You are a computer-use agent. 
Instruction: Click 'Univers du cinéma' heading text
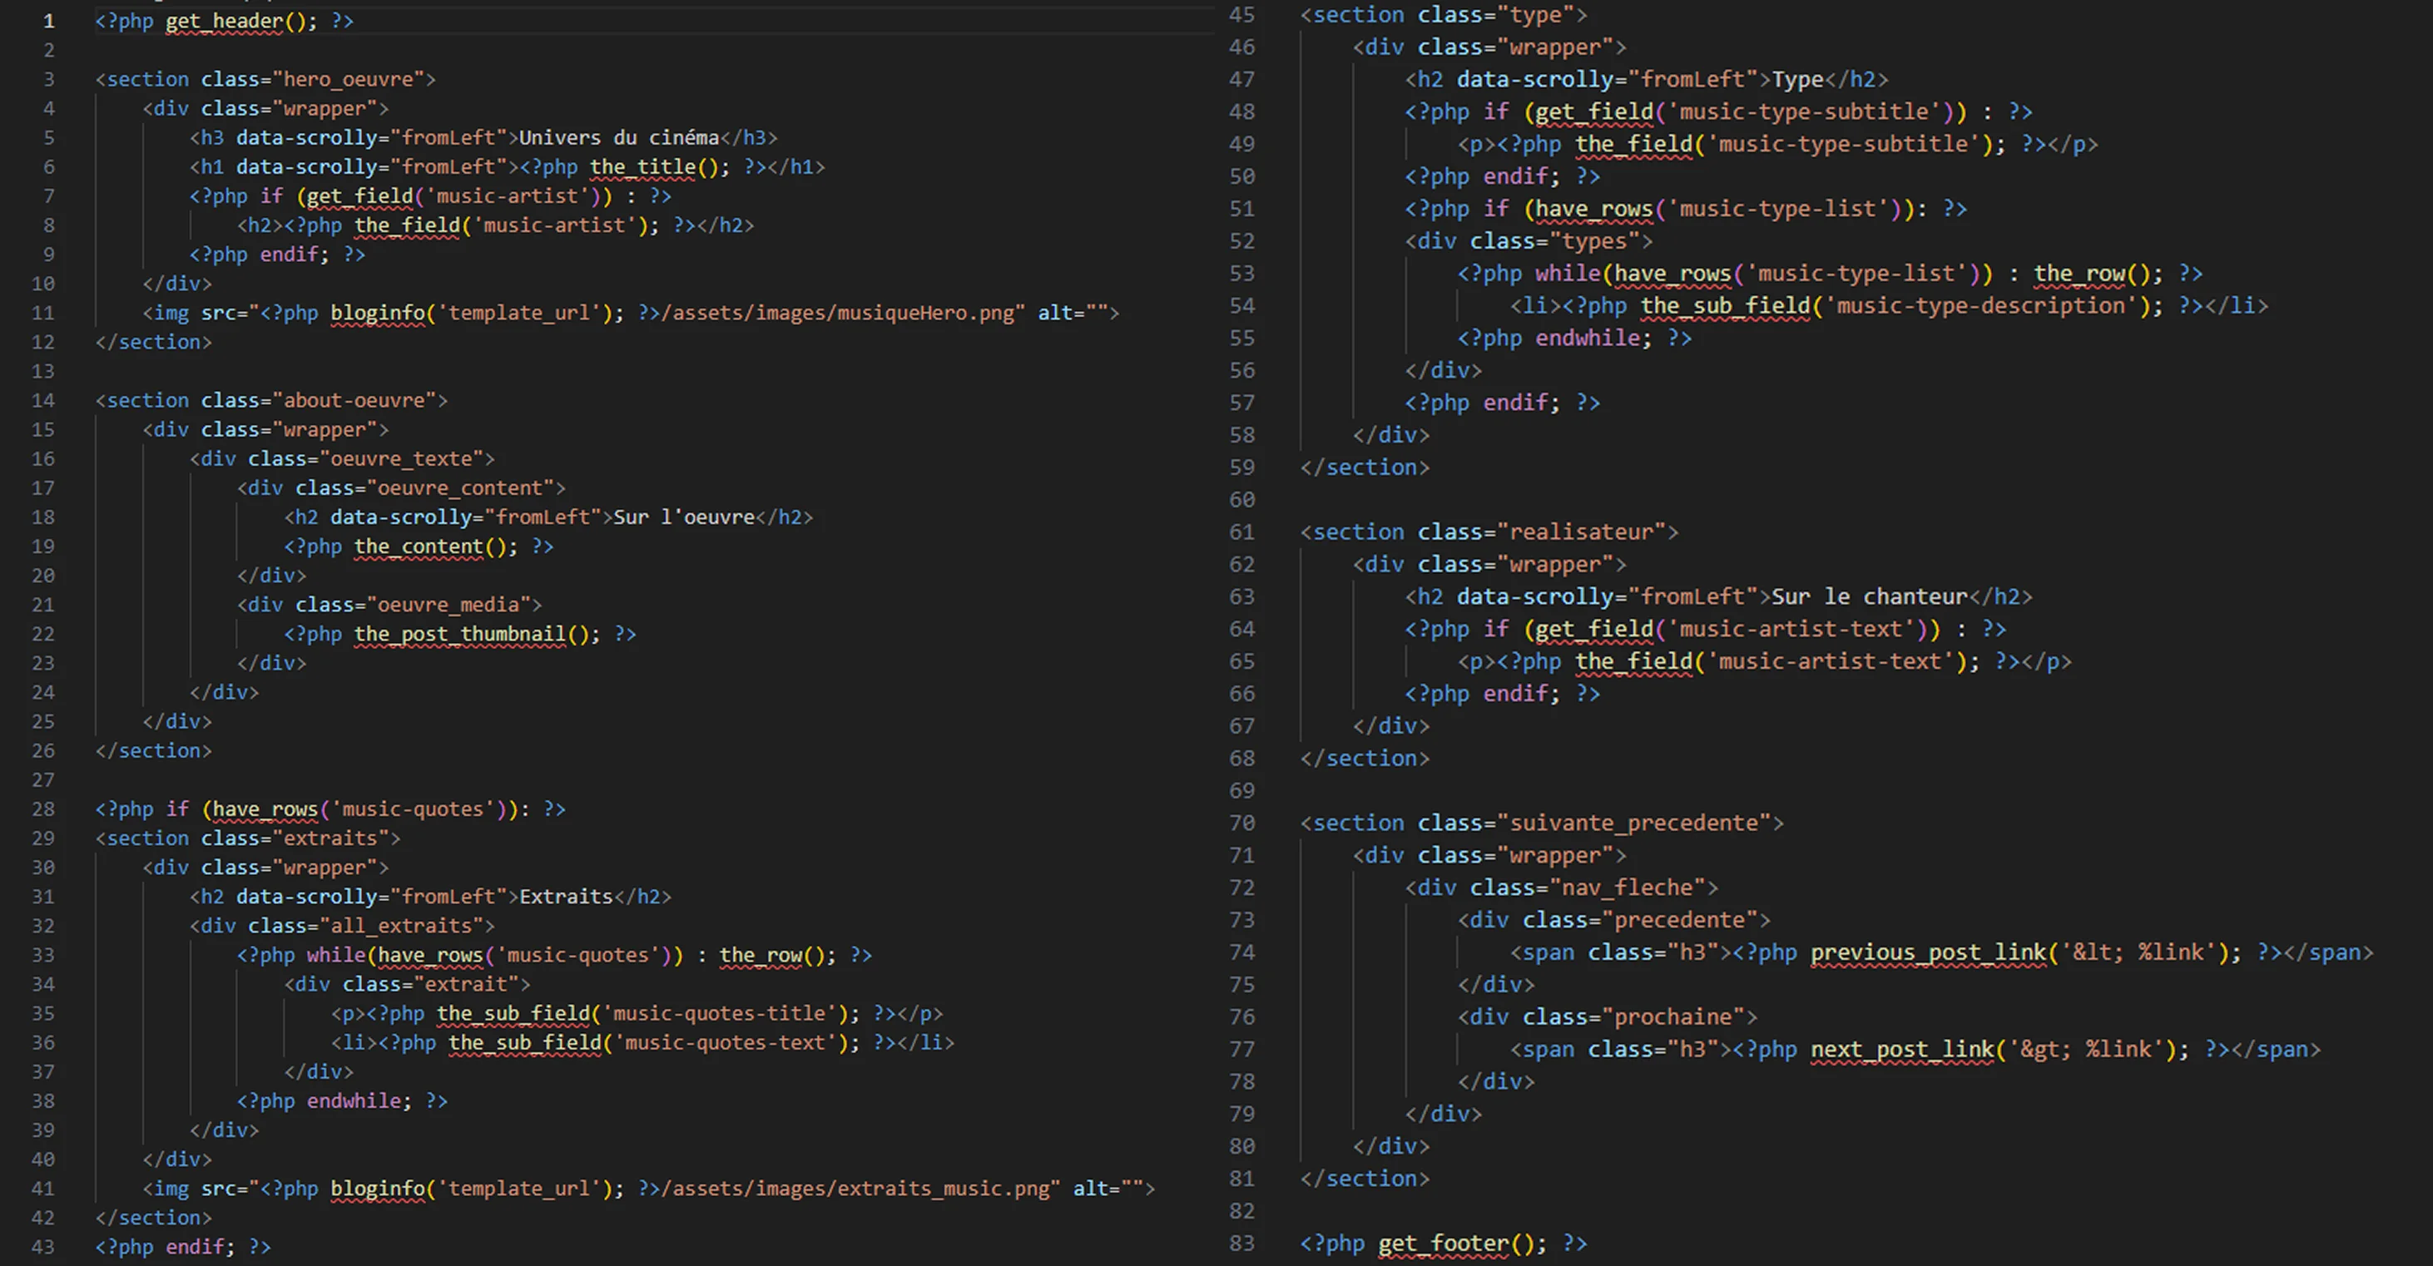point(618,138)
